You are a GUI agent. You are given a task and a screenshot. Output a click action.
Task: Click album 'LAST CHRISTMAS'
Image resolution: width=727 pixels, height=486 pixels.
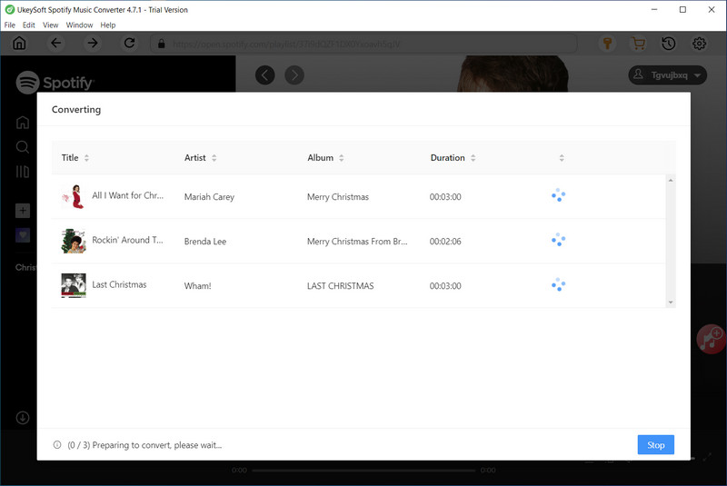pos(340,286)
